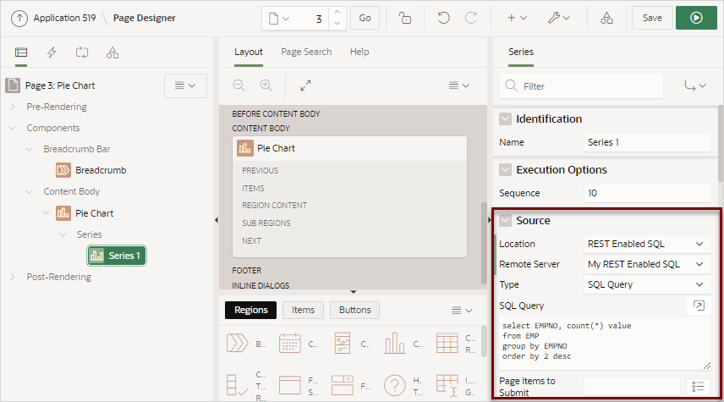Collapse the Content Body node

[29, 191]
